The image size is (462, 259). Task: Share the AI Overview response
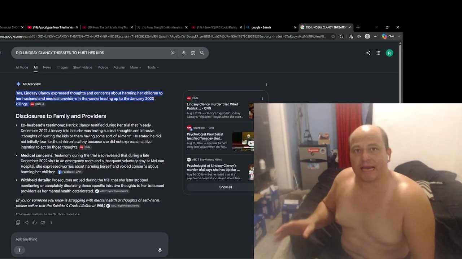[26, 222]
